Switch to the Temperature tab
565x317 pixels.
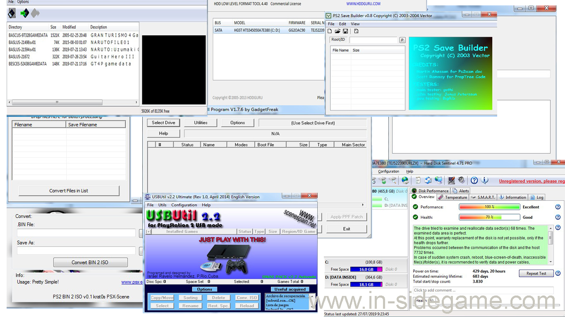pos(453,197)
